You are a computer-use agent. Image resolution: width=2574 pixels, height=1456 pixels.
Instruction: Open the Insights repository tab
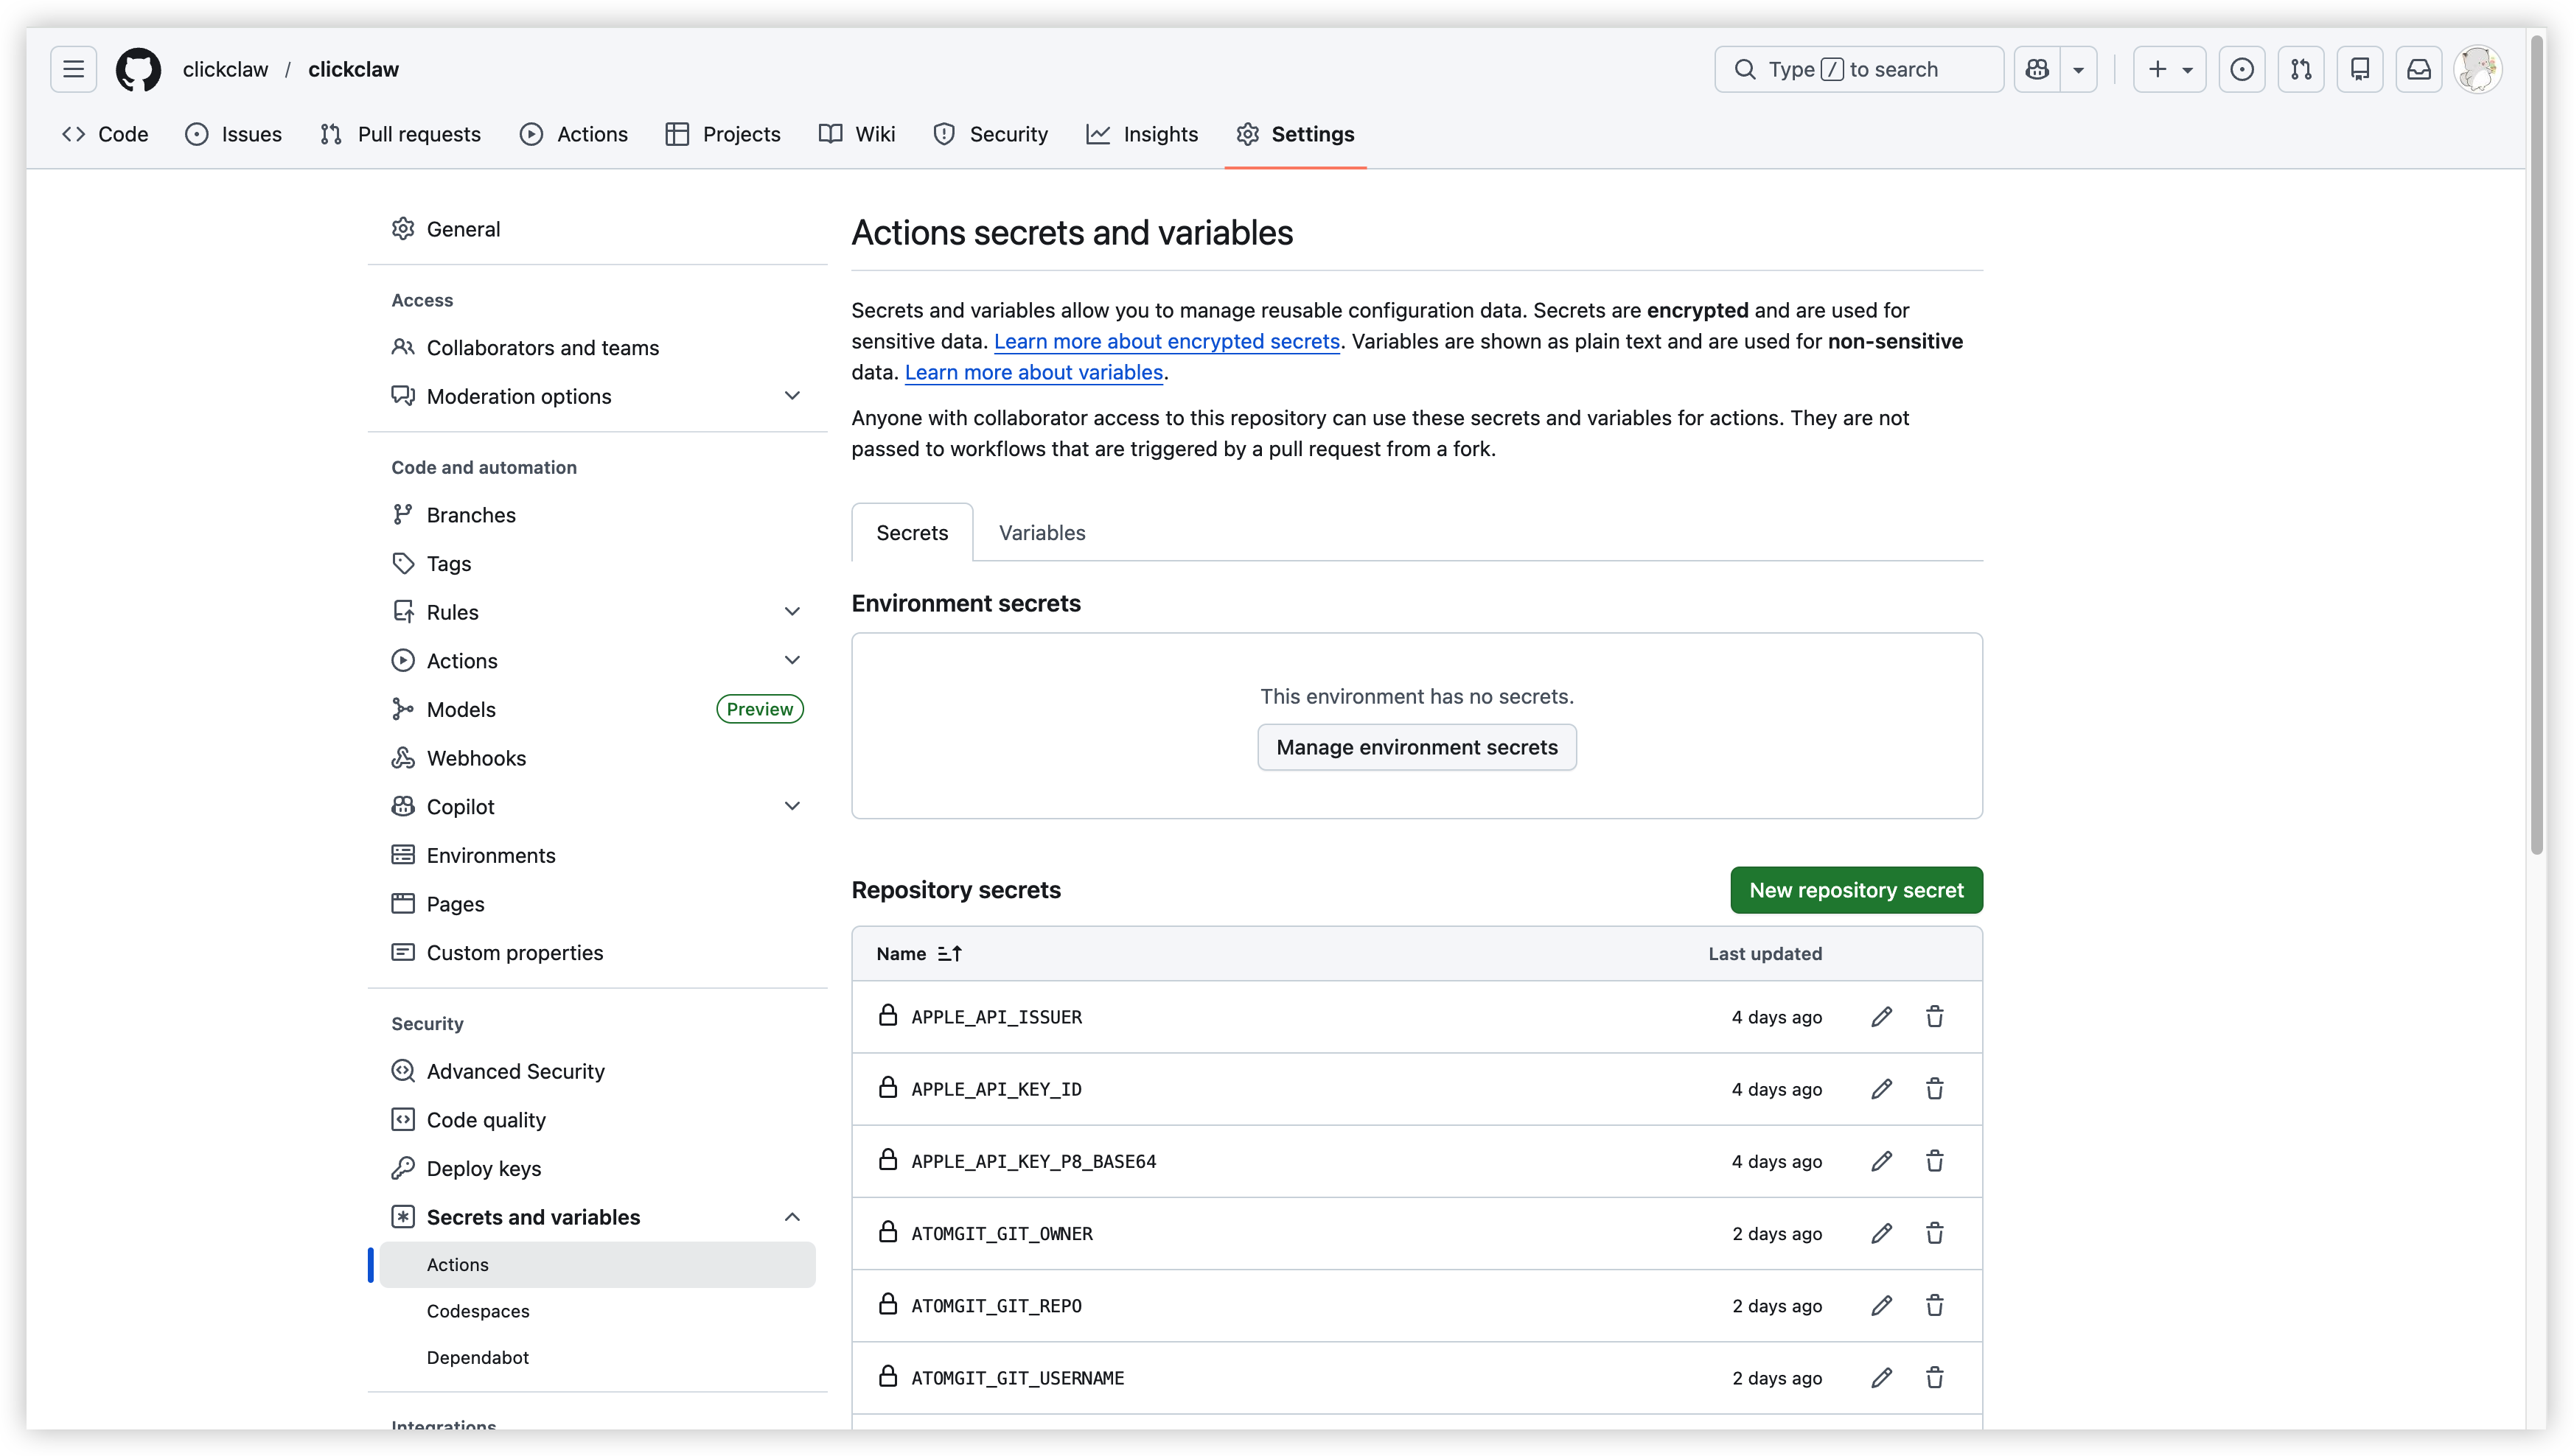(1142, 134)
